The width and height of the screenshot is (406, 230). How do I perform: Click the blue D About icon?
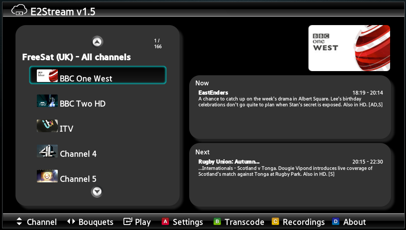pos(336,222)
